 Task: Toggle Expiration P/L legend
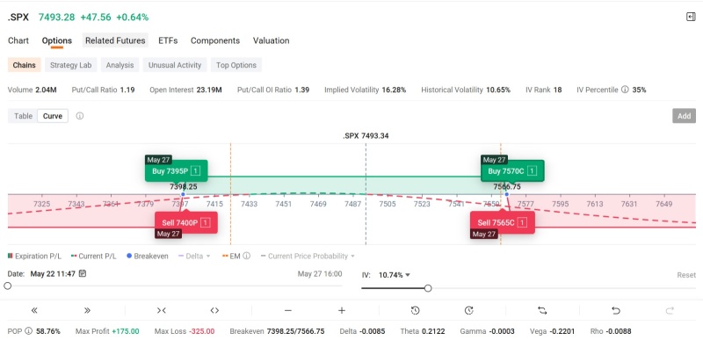pyautogui.click(x=34, y=257)
